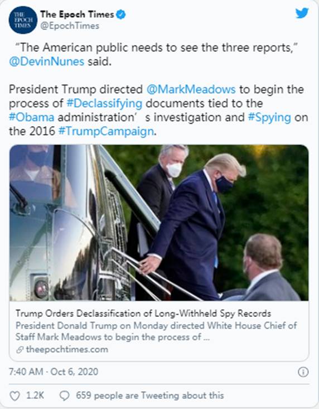The image size is (319, 409).
Task: Open replies via speech bubble icon
Action: pos(64,396)
